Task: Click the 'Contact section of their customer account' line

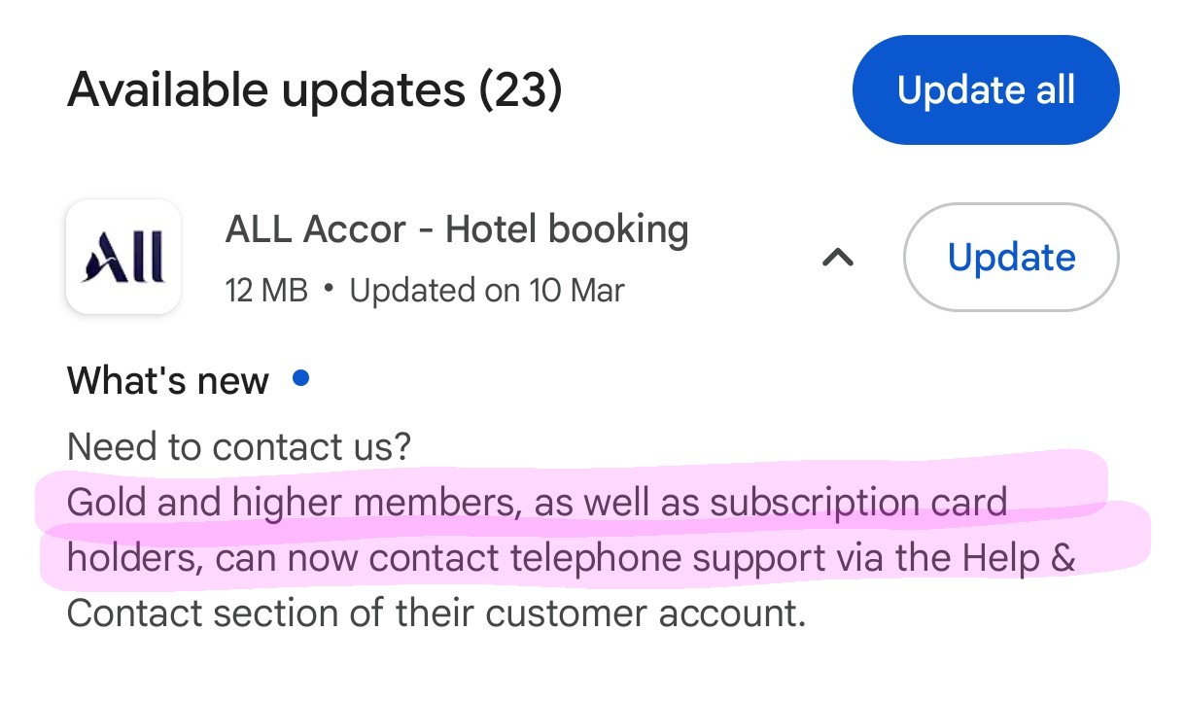Action: [436, 613]
